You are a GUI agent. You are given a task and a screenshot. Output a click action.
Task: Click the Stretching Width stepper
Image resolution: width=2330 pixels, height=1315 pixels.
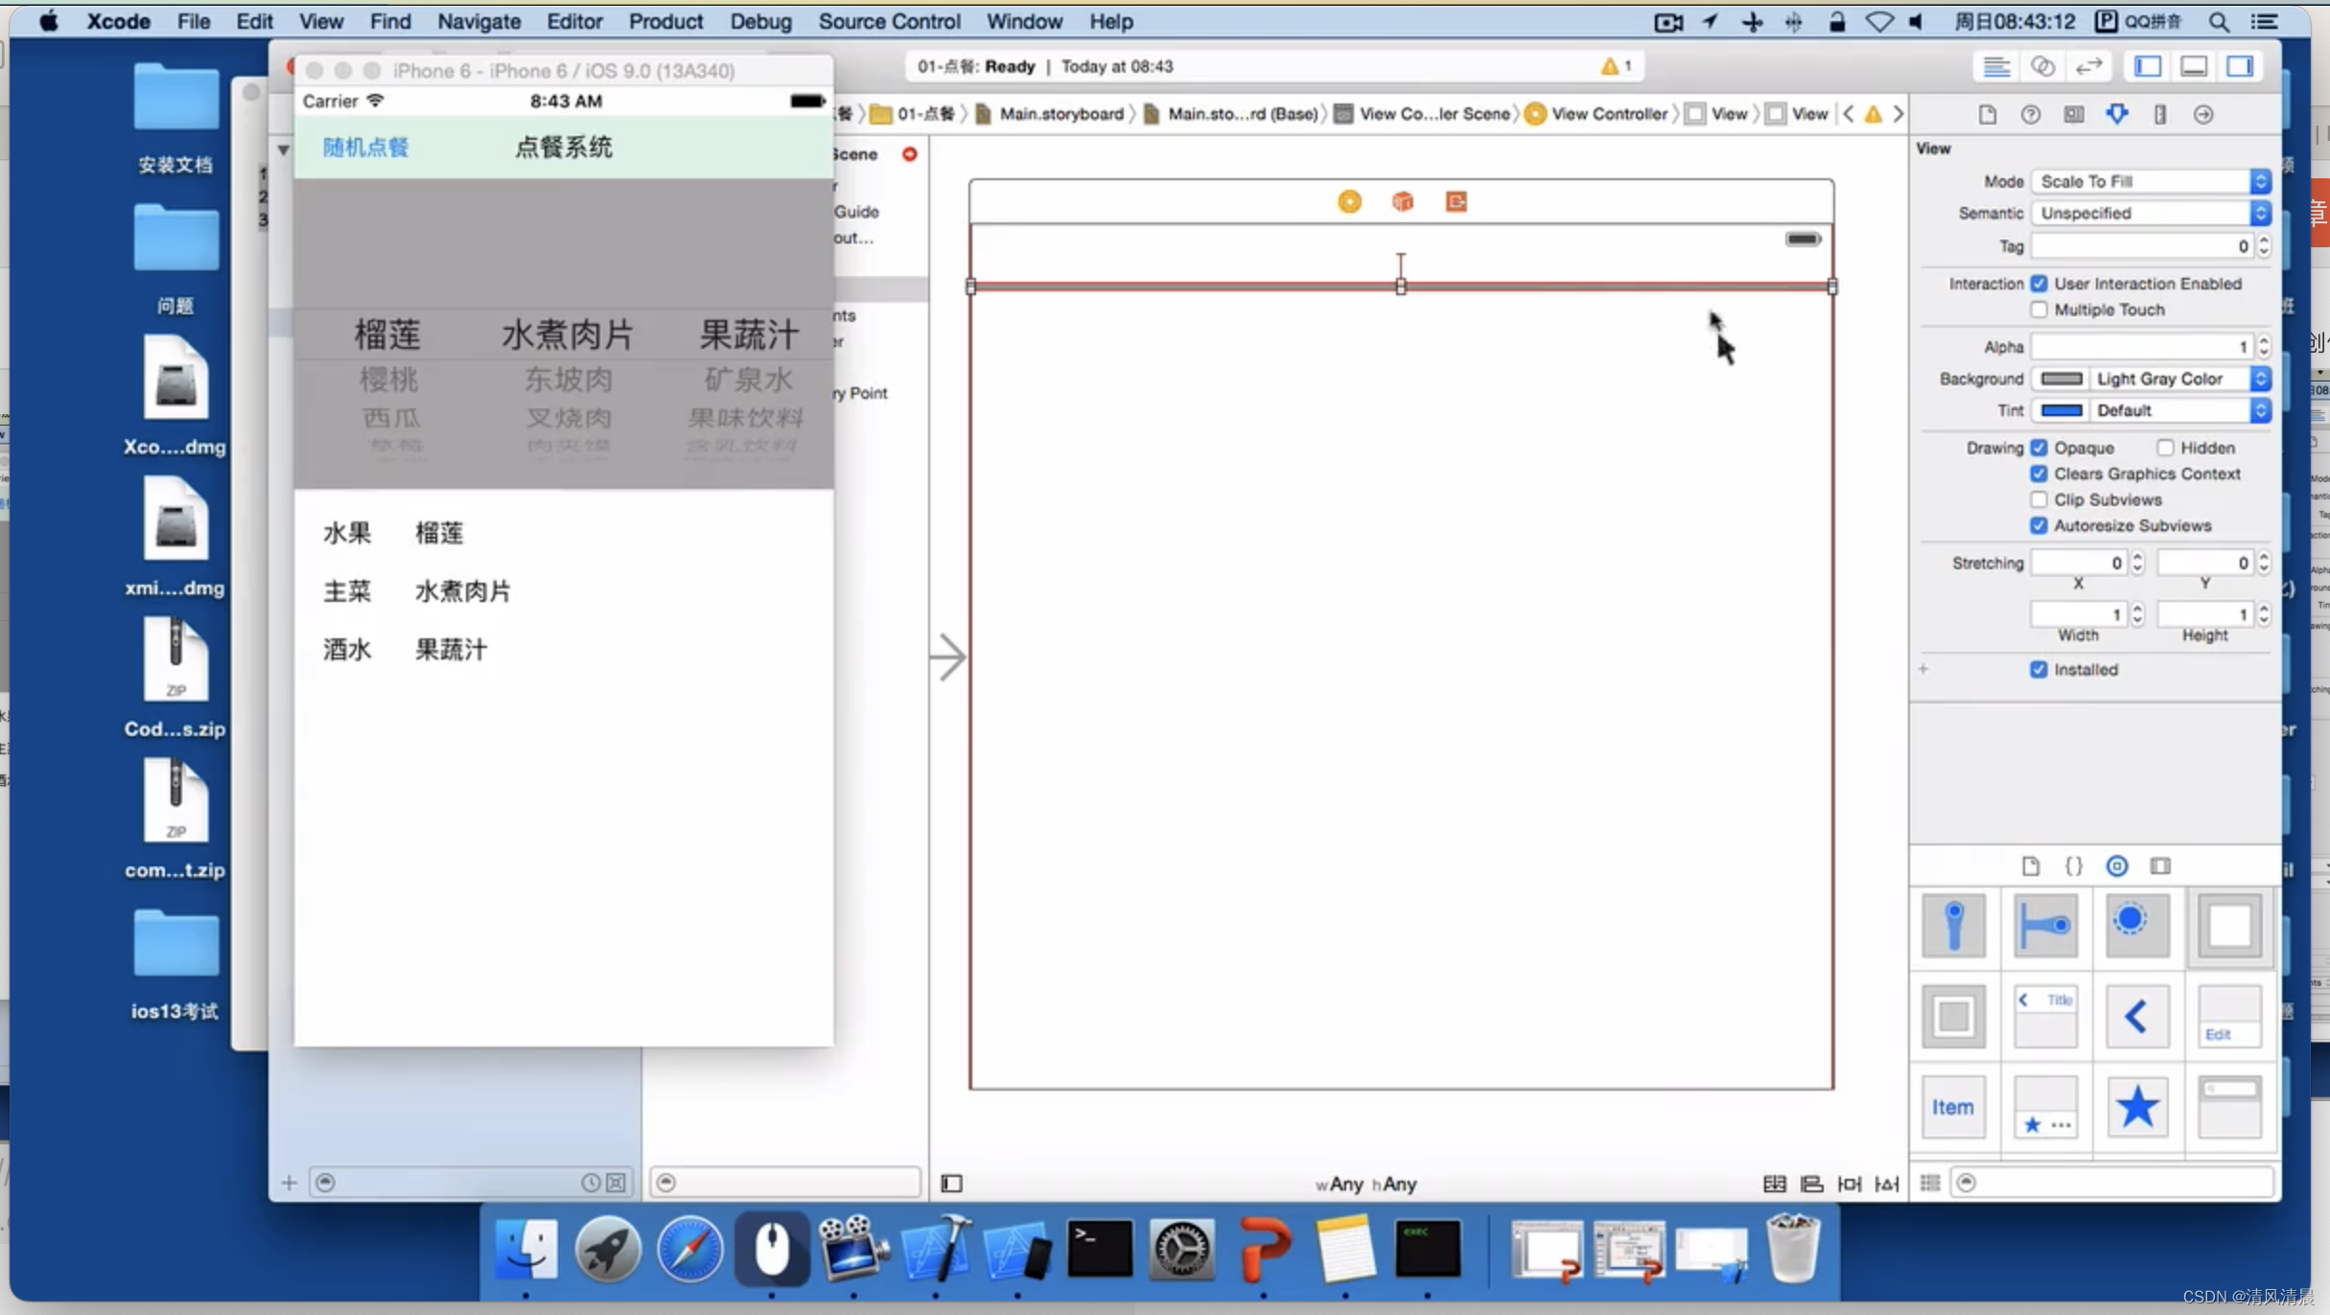click(2137, 614)
